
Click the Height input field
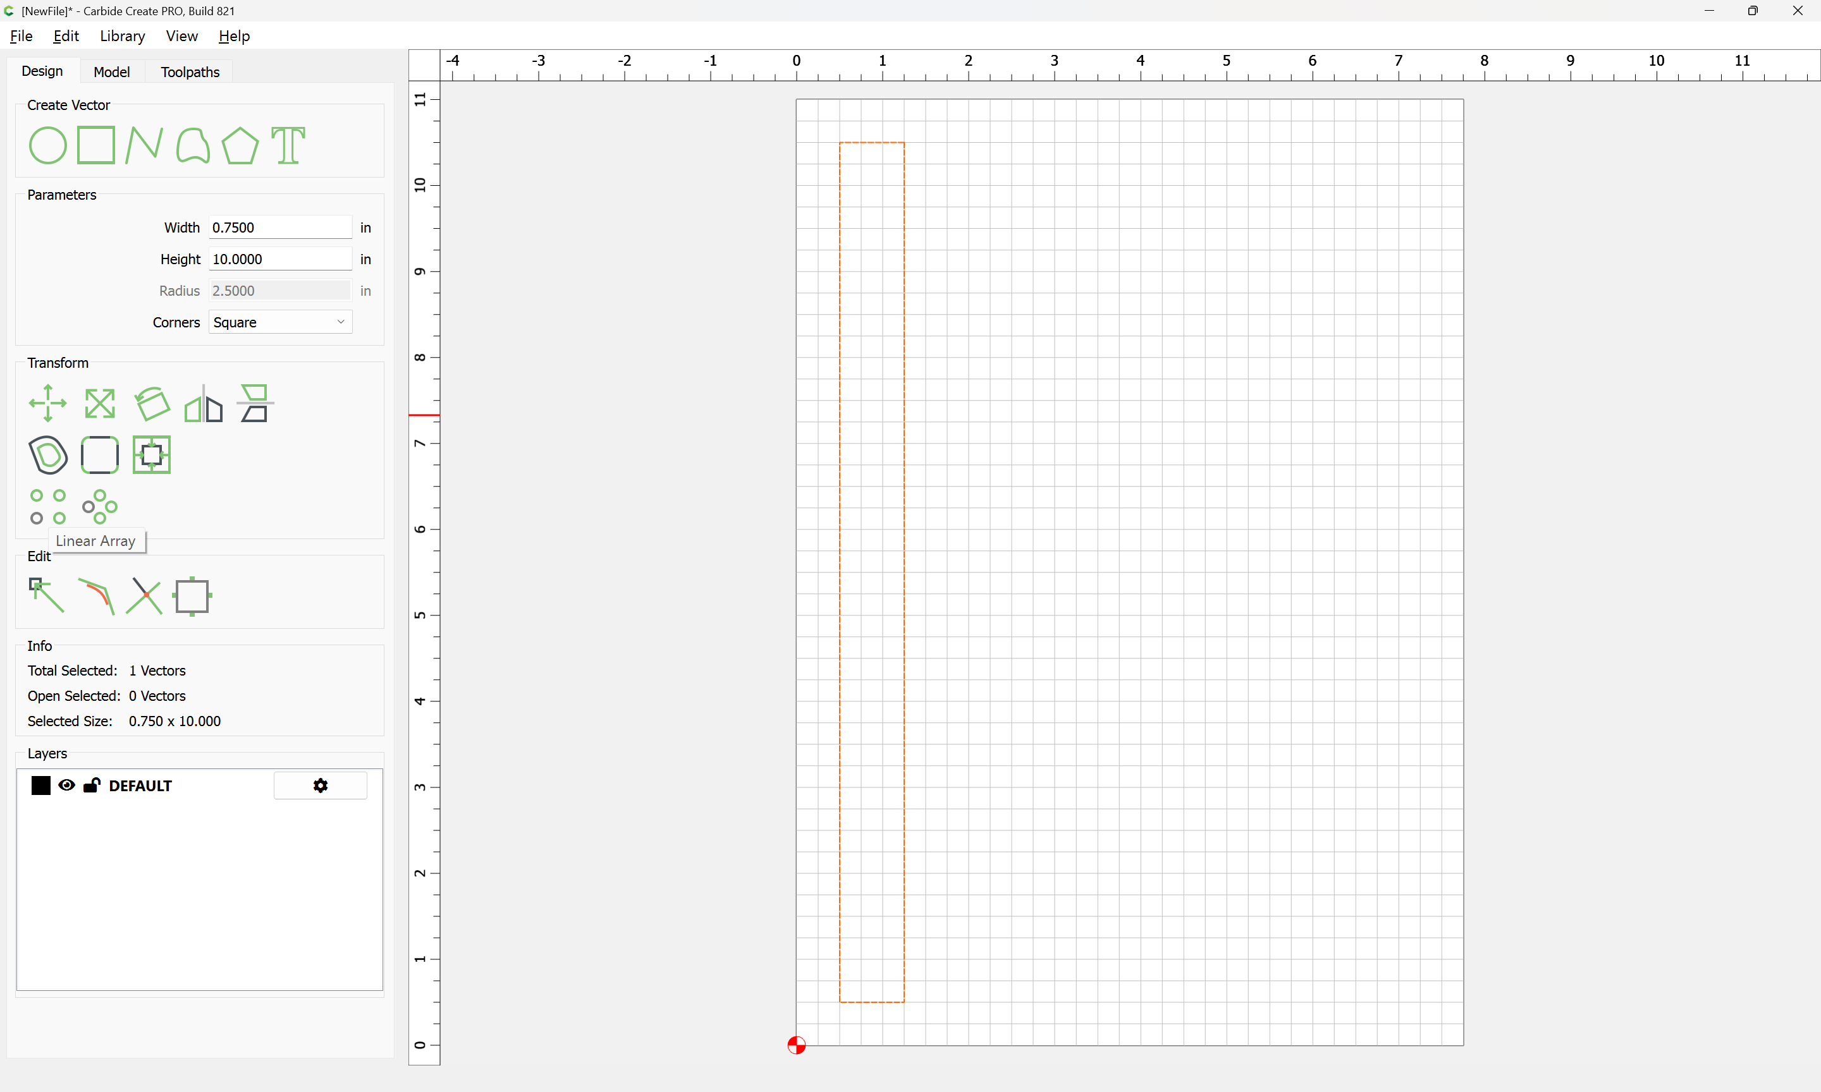279,259
